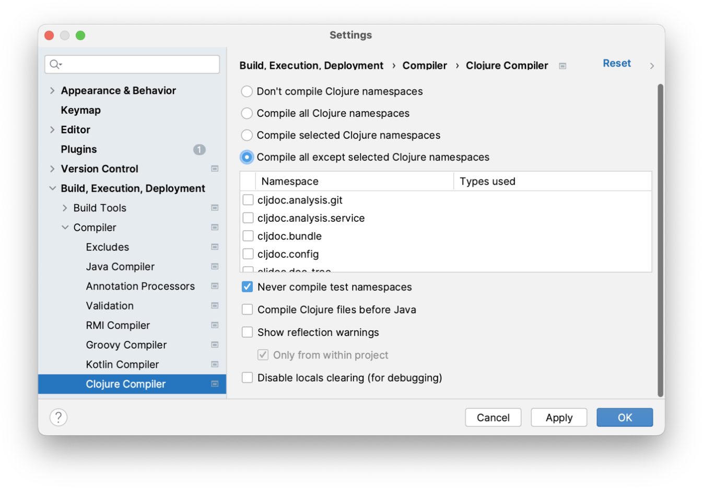
Task: Click the OK button
Action: pyautogui.click(x=625, y=418)
